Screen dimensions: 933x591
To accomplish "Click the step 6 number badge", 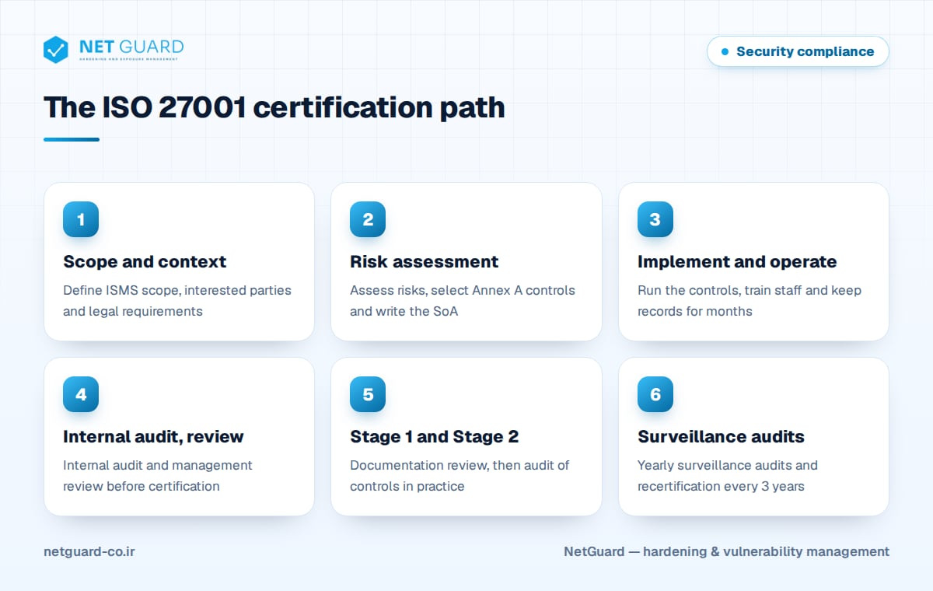I will click(x=655, y=394).
